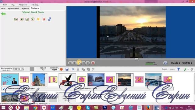Step to the previous slide

[74, 63]
